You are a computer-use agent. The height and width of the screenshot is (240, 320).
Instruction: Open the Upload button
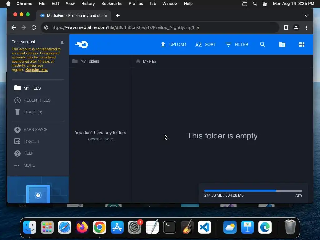pyautogui.click(x=173, y=44)
